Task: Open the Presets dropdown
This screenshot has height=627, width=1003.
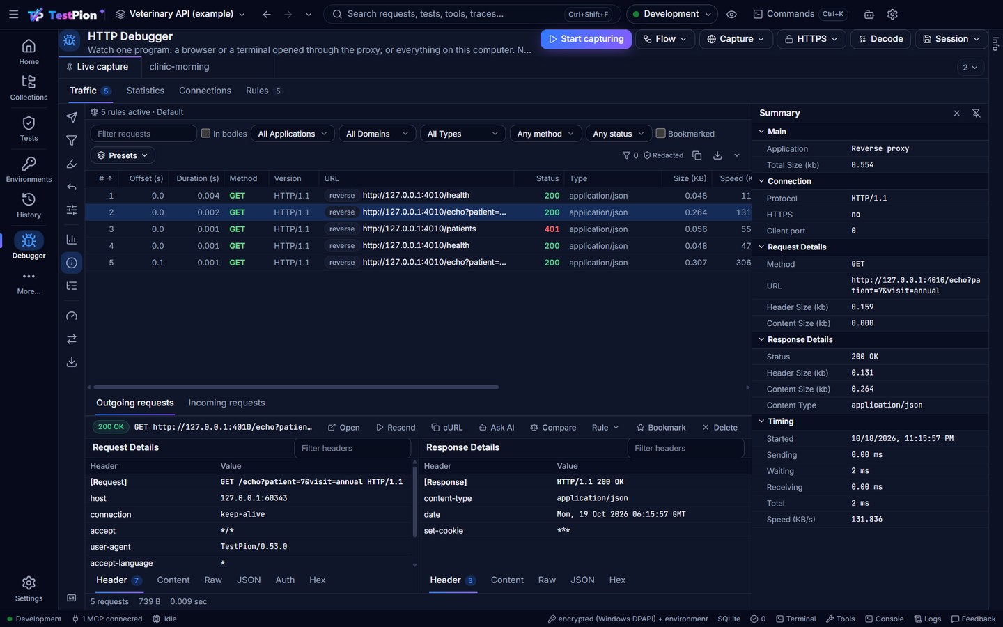Action: coord(123,155)
